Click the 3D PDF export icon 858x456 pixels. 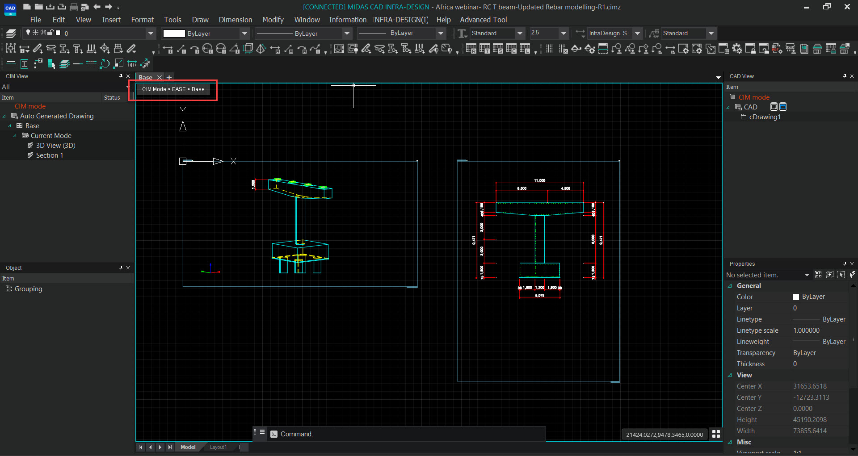click(777, 49)
